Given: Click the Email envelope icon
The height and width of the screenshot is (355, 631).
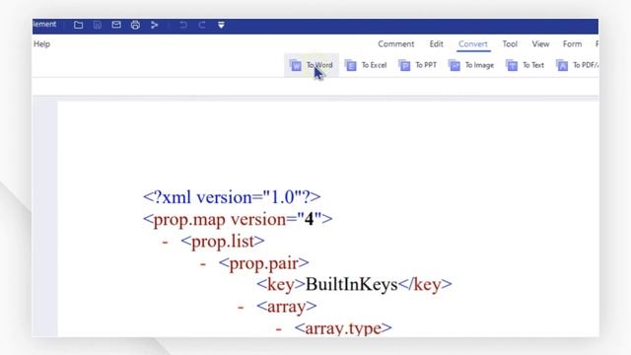Looking at the screenshot, I should point(116,25).
